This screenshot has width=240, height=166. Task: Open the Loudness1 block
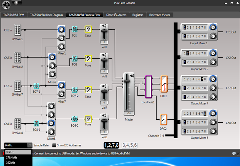click(148, 87)
